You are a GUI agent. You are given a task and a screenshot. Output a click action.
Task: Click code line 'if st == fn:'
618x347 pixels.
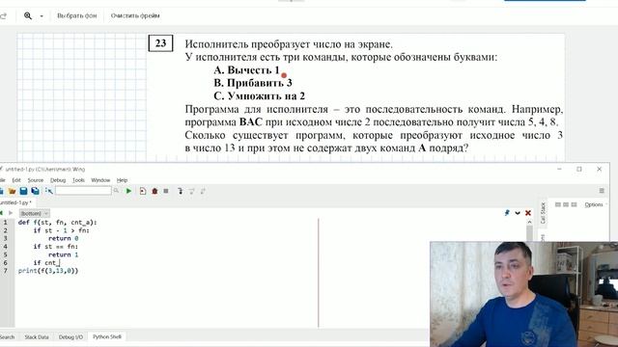(56, 247)
